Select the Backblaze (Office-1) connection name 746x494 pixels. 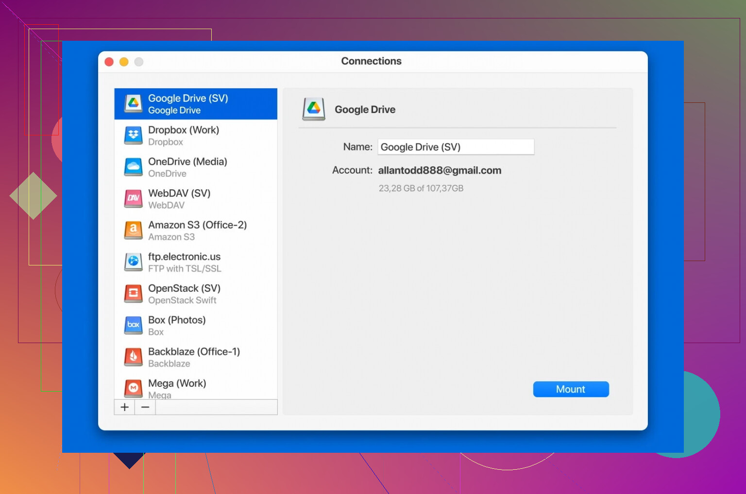coord(194,351)
